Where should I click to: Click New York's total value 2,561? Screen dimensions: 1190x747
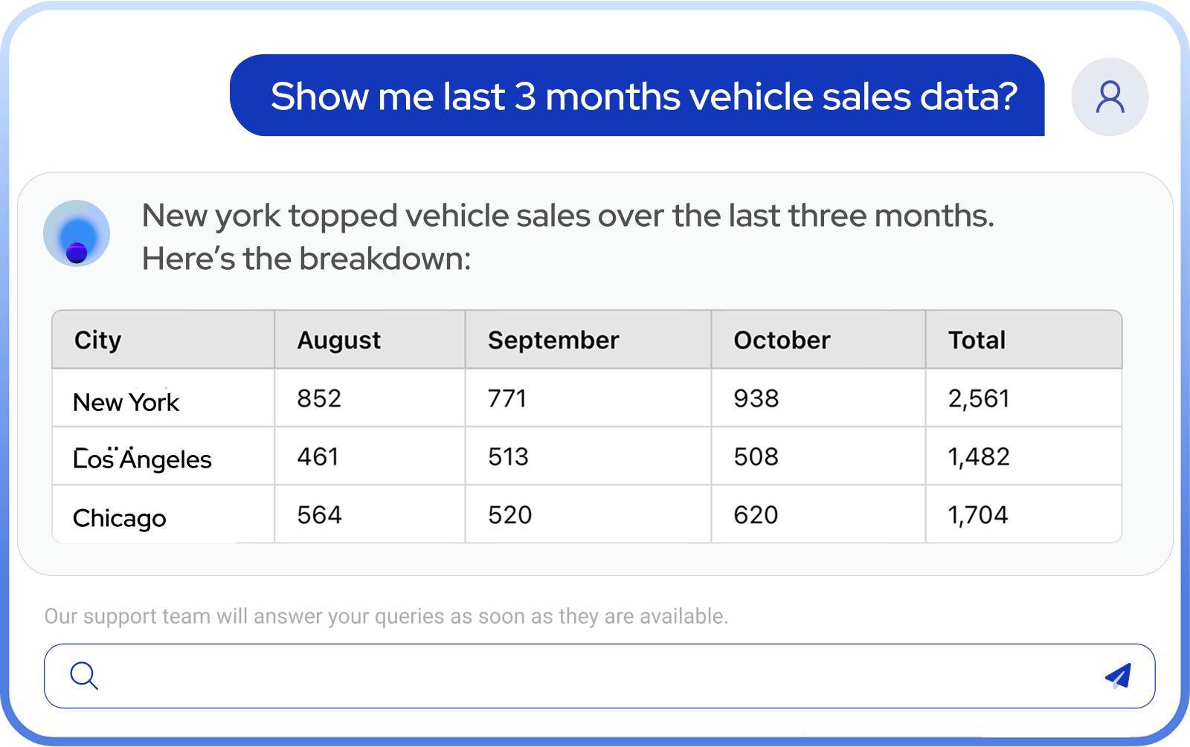coord(979,398)
